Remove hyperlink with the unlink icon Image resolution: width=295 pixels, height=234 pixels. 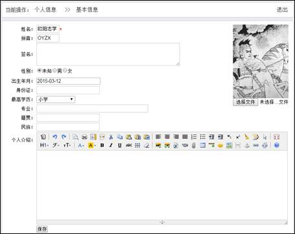point(265,145)
